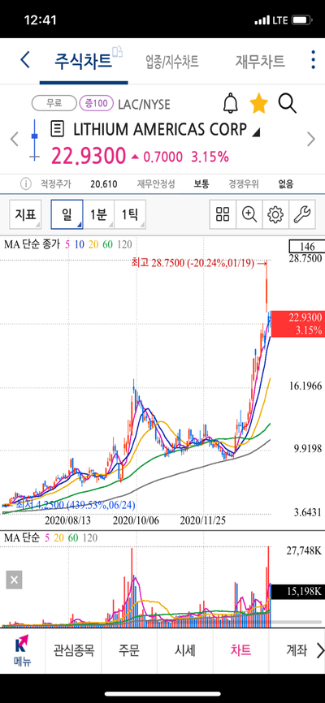Tap the LAC/NYSE ticker label
Viewport: 325px width, 703px height.
(145, 105)
